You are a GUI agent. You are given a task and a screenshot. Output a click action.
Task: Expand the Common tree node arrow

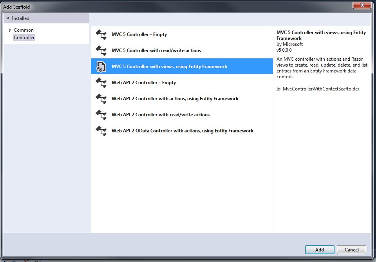coord(10,30)
